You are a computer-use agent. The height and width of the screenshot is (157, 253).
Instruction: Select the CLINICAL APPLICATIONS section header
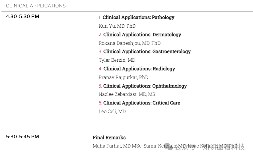pyautogui.click(x=36, y=6)
